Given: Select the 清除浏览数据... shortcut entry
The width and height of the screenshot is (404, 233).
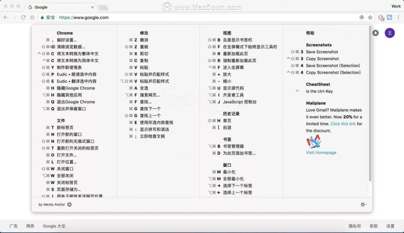Looking at the screenshot, I should pyautogui.click(x=71, y=47).
